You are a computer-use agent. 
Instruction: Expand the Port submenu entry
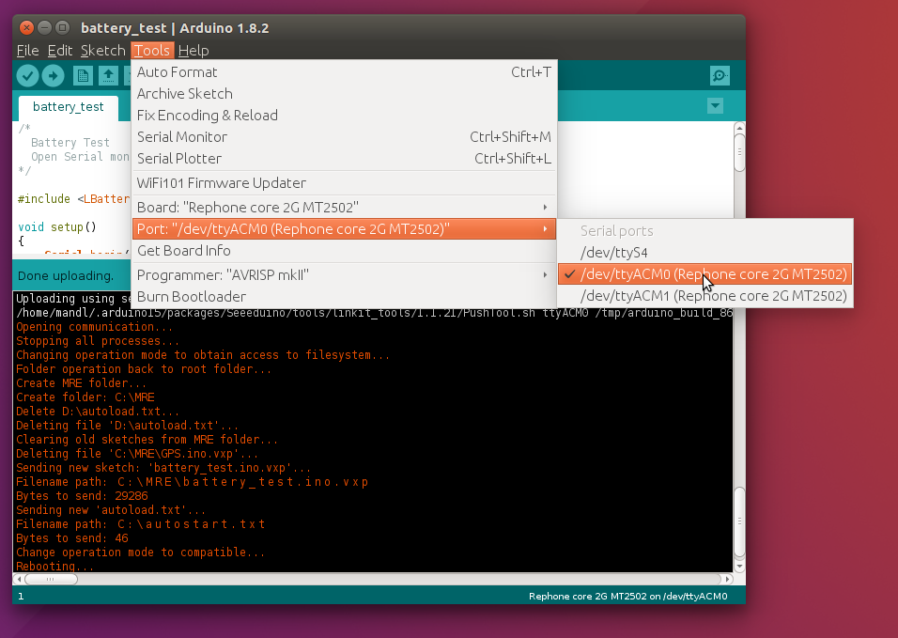tap(344, 229)
